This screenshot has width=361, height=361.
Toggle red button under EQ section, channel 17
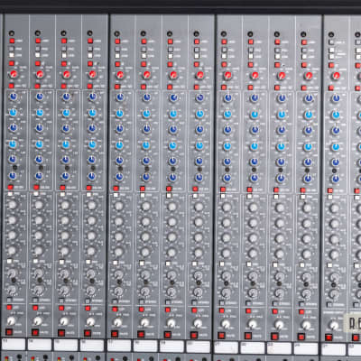tap(116, 189)
